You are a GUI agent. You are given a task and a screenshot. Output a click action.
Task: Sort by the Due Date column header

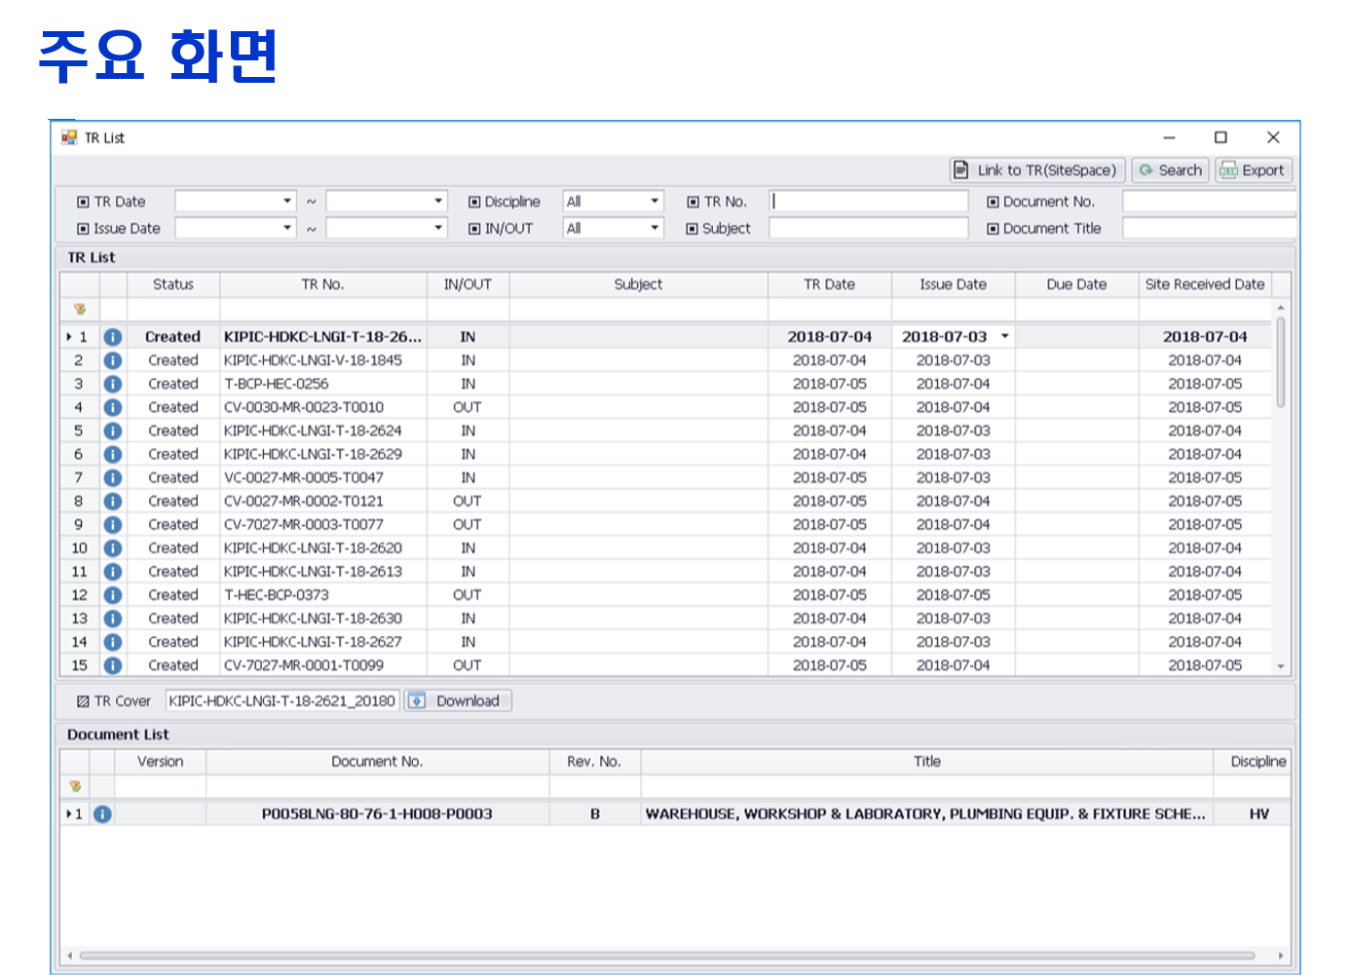pos(1076,284)
